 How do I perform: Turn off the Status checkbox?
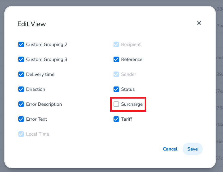pos(116,89)
